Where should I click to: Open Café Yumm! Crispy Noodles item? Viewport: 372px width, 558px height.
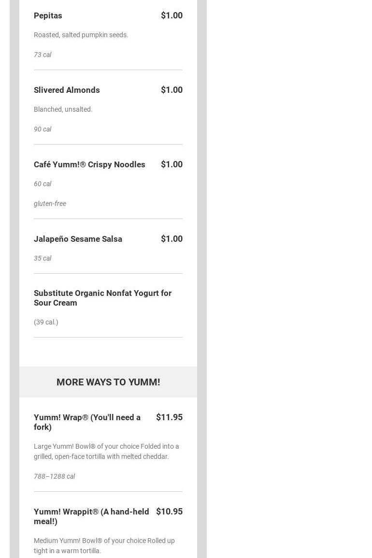pos(89,164)
